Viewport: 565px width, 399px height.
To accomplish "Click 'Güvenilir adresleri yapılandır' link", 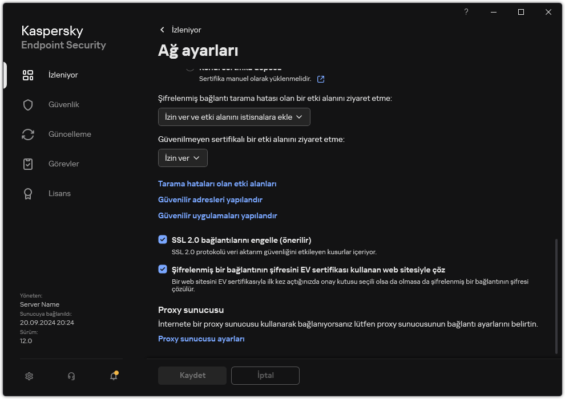I will click(210, 200).
